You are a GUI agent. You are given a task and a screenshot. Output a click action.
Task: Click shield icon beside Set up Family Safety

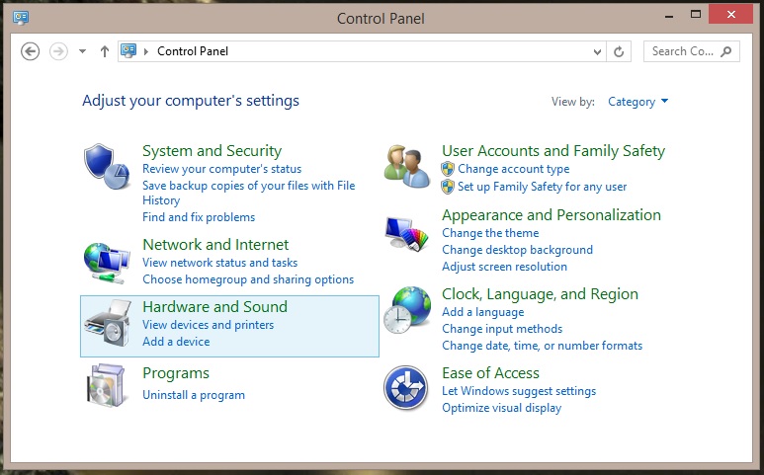pos(448,187)
